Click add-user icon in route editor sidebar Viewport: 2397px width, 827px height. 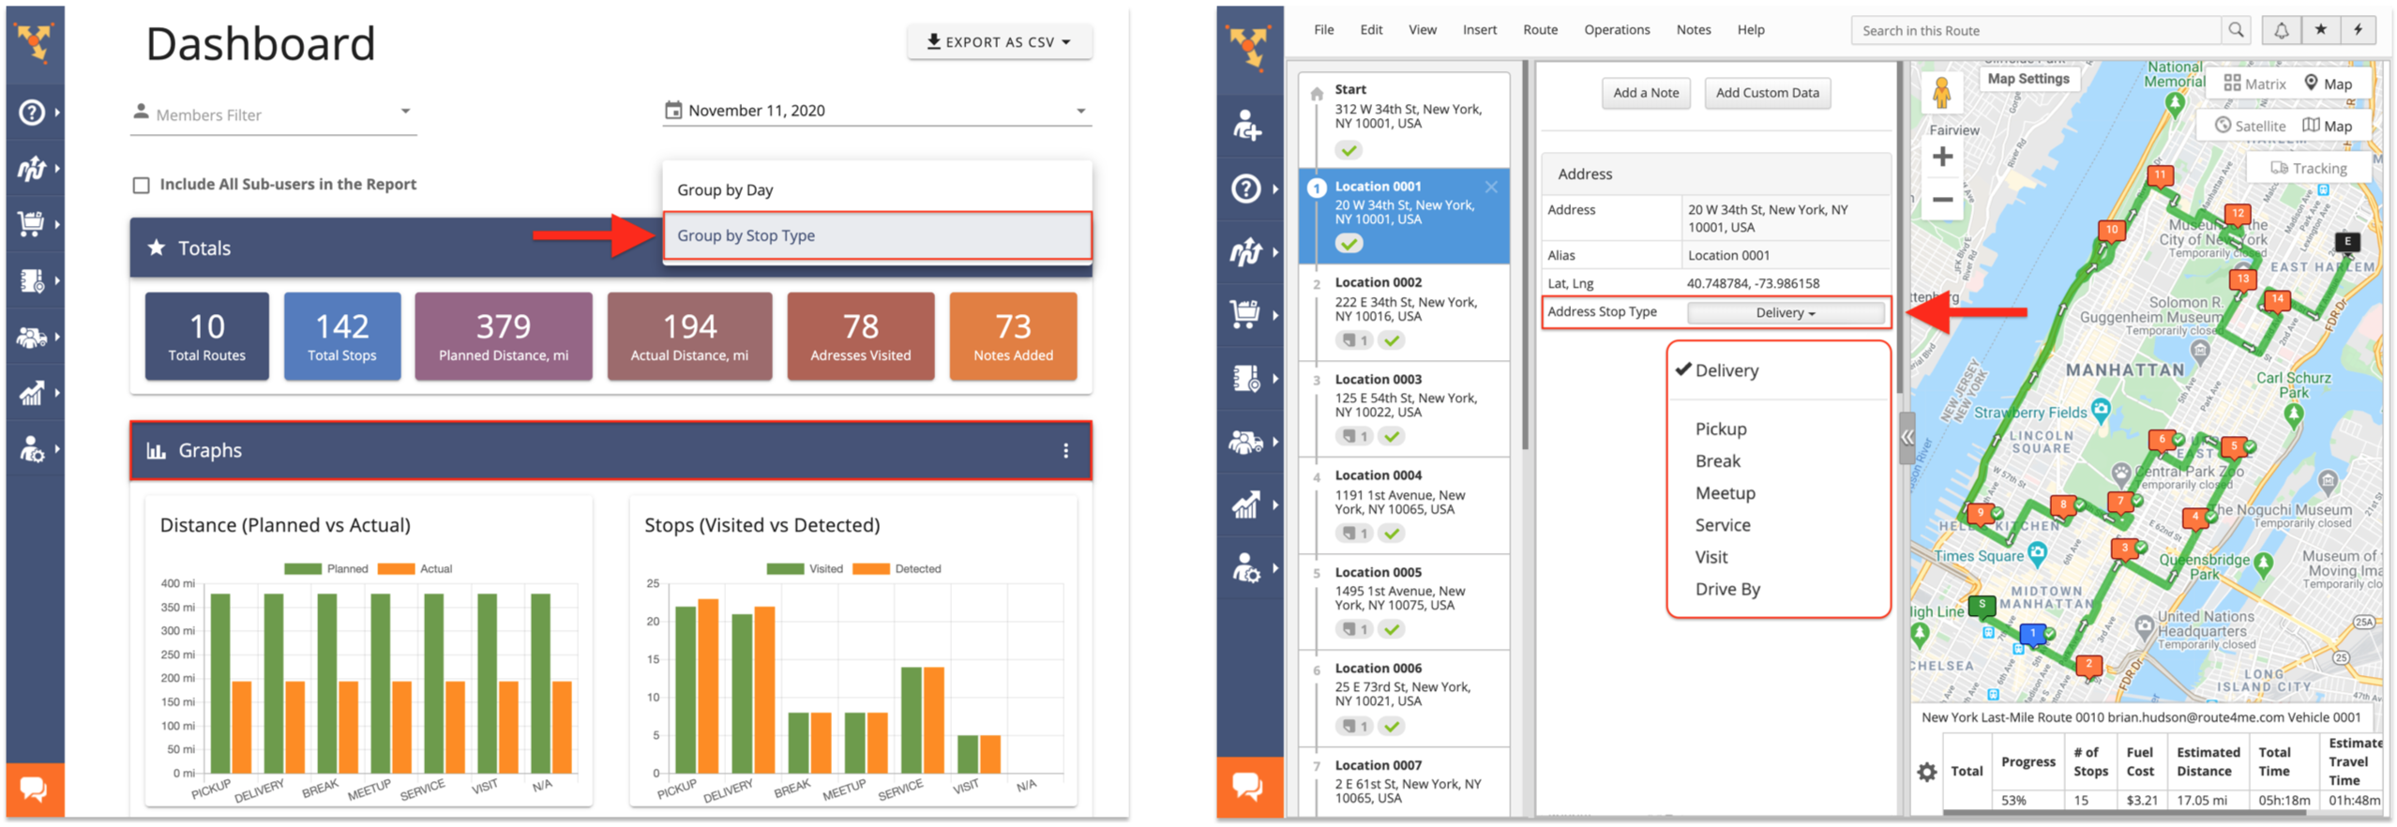(1247, 125)
